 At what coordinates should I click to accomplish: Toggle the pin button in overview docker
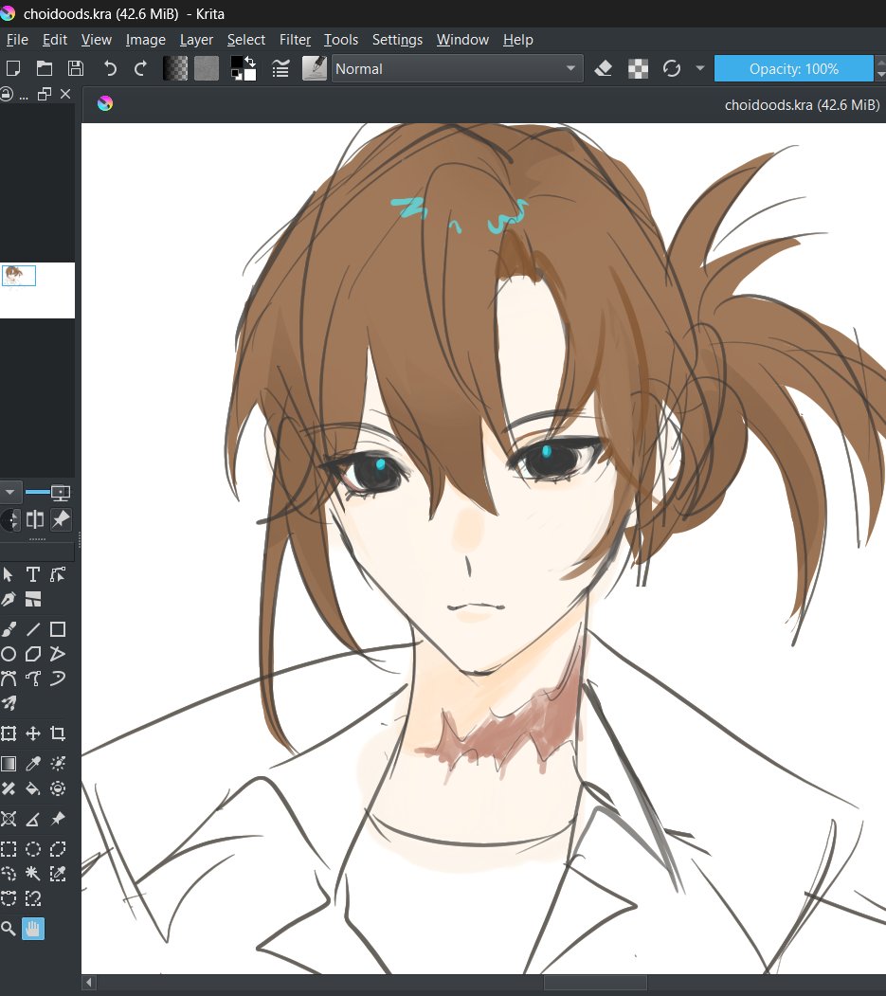pyautogui.click(x=61, y=519)
